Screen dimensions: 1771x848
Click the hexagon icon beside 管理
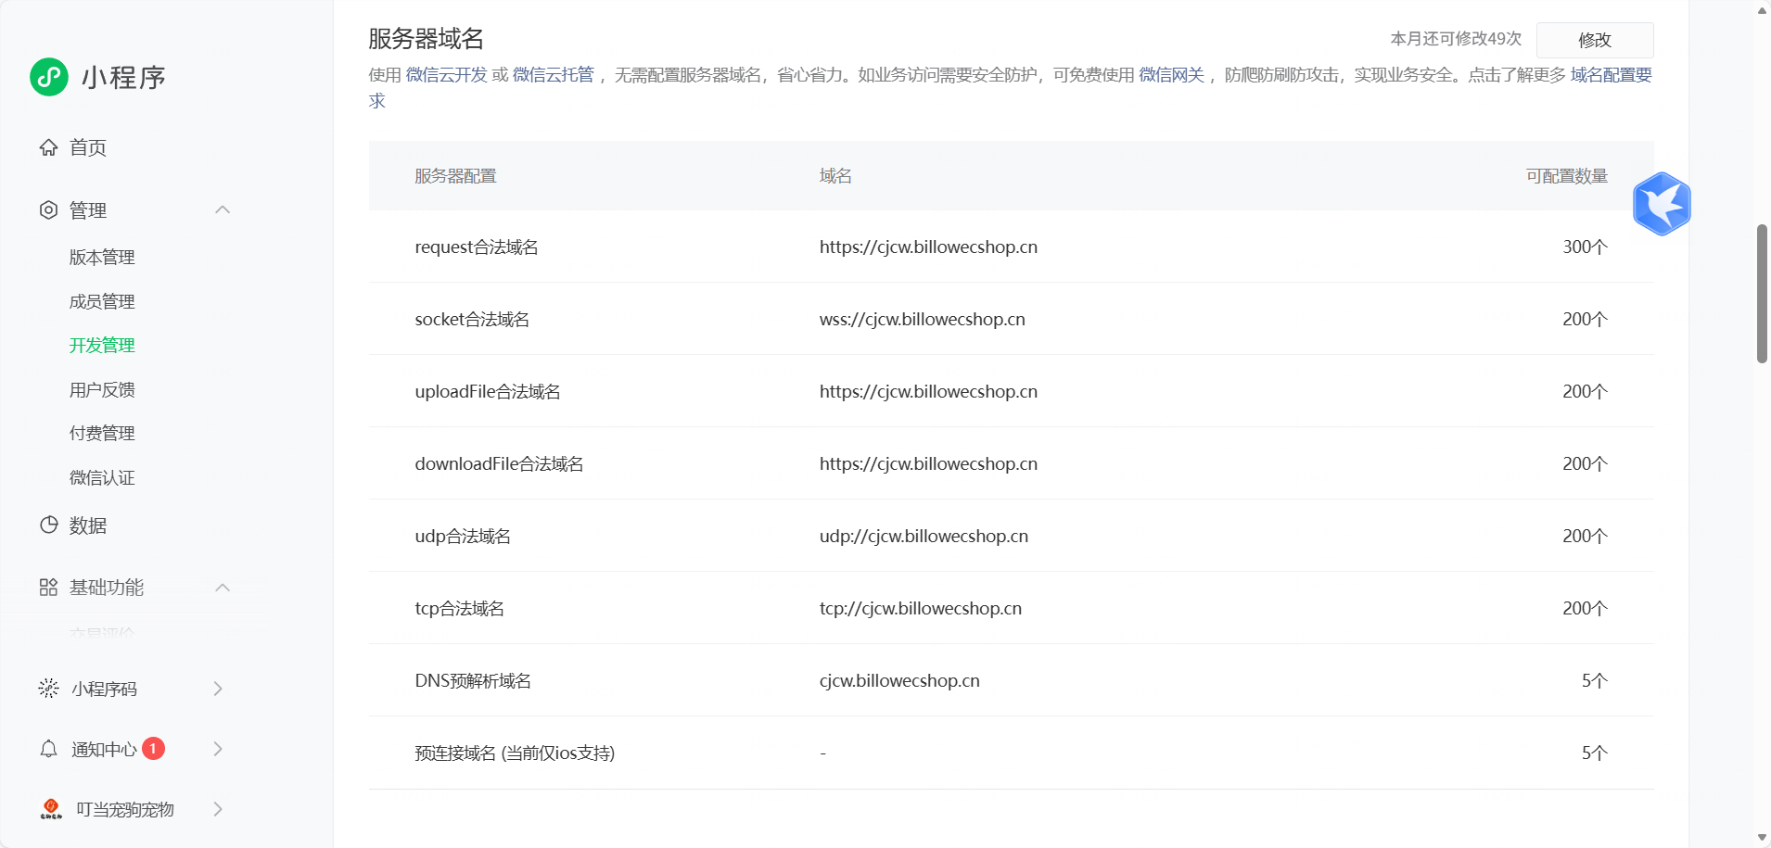[x=48, y=210]
